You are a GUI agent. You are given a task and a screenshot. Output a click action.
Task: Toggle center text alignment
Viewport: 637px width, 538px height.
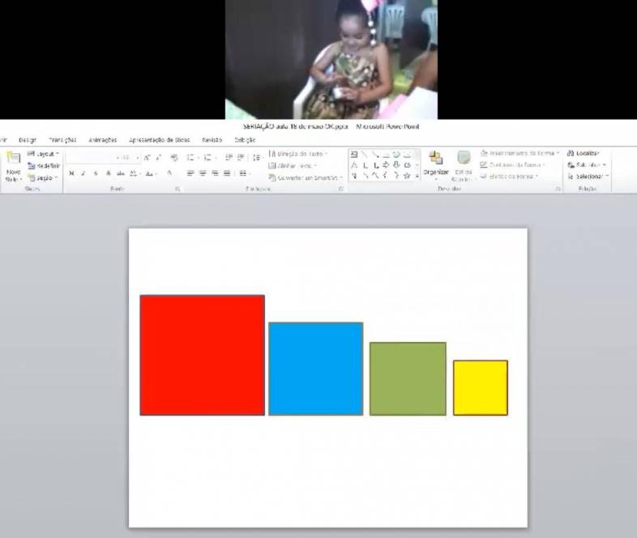[203, 173]
